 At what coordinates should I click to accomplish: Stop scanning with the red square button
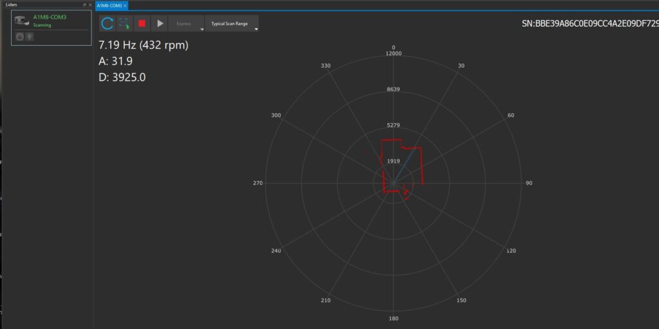coord(142,24)
